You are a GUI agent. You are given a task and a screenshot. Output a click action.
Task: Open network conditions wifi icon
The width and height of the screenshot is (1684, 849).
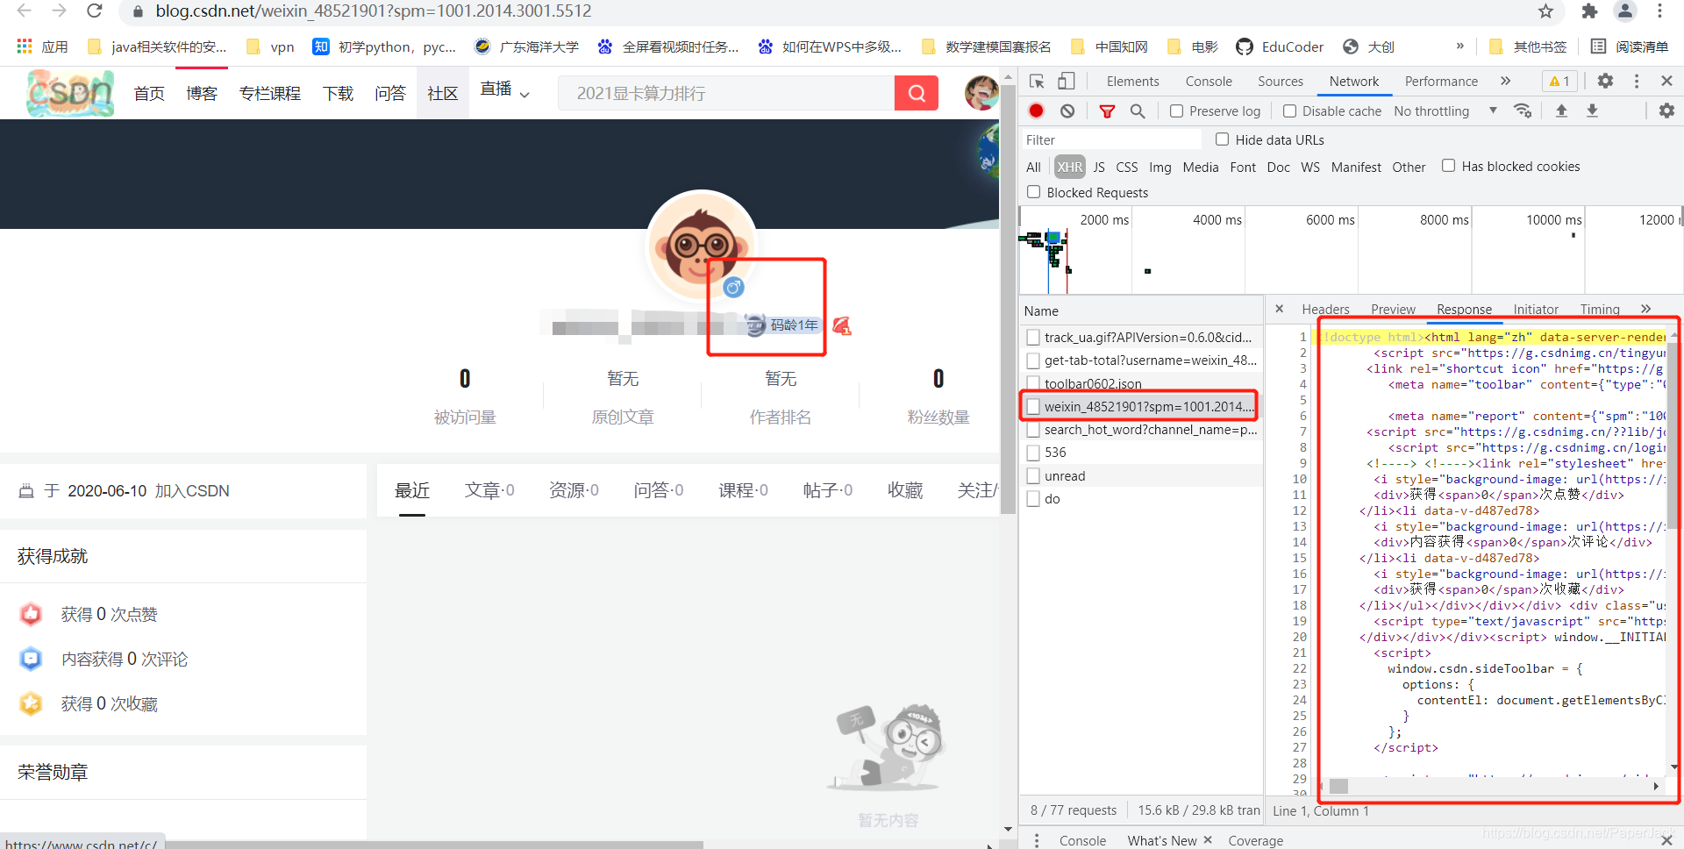[1523, 111]
